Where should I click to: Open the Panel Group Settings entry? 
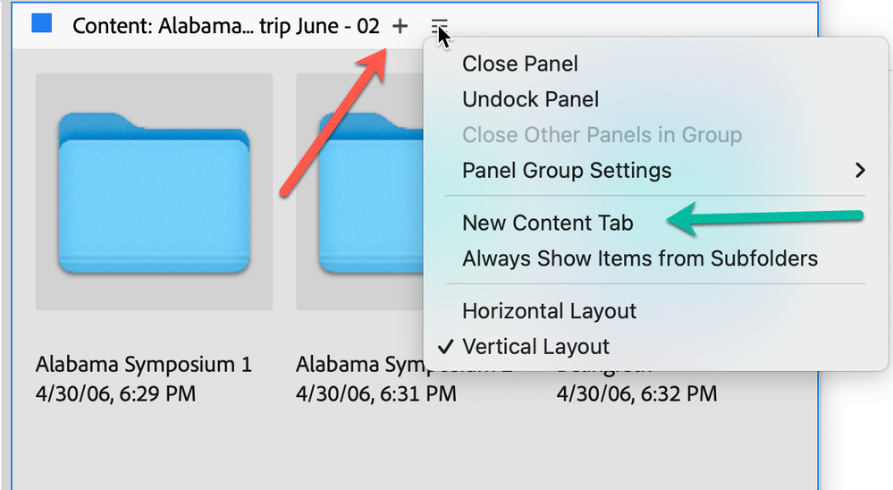(x=566, y=170)
